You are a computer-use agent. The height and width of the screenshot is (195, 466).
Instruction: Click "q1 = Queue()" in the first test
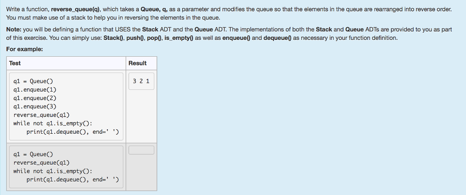(35, 82)
